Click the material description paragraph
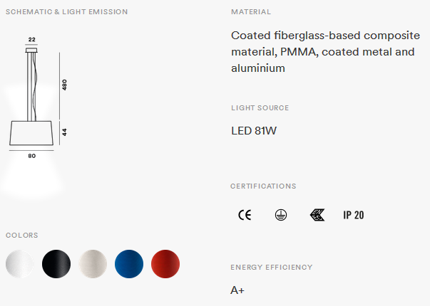 325,52
